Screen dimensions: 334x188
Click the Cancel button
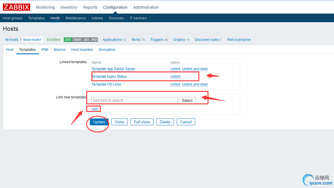click(186, 122)
